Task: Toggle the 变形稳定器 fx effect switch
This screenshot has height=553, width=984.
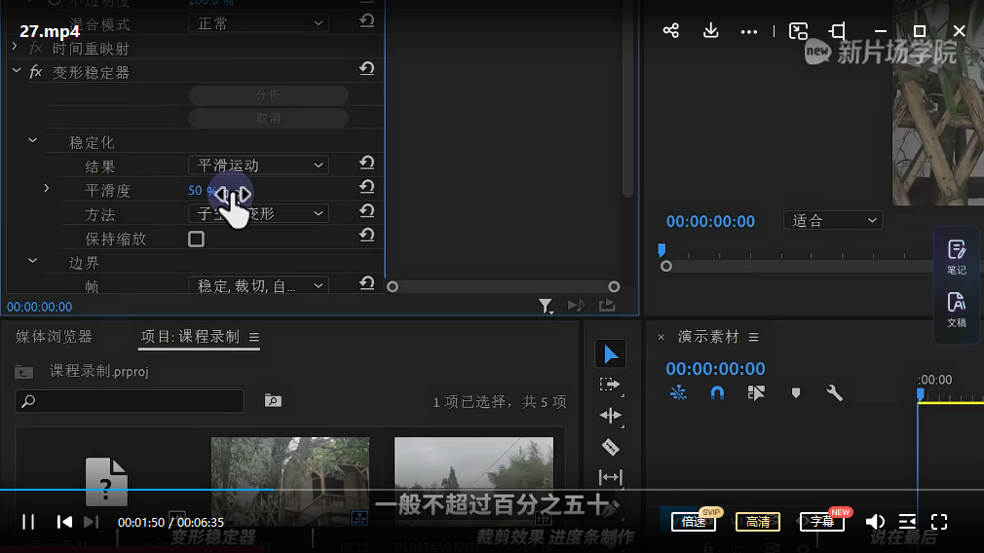Action: 36,71
